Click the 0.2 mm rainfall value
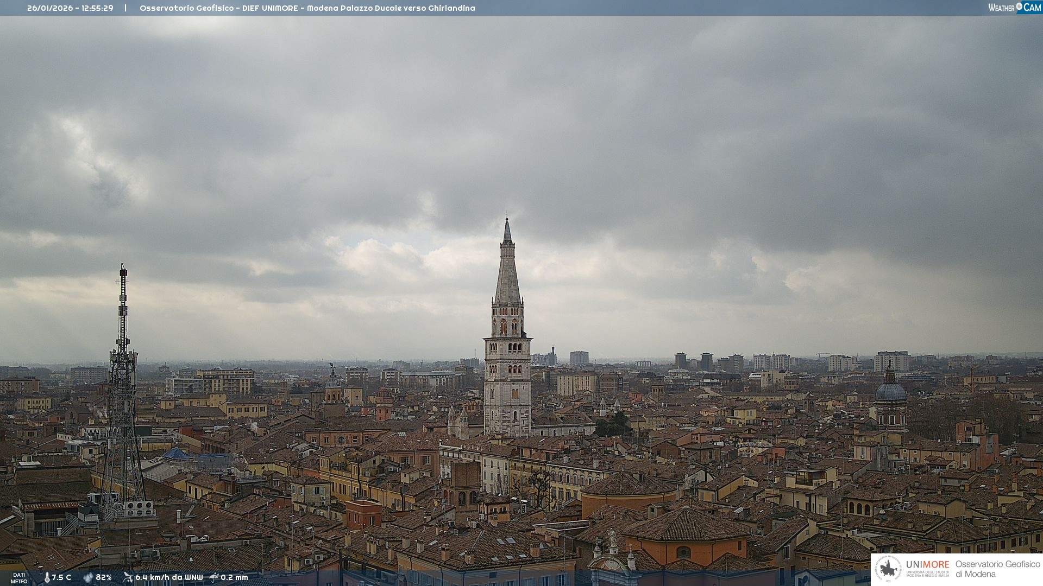 pos(234,578)
